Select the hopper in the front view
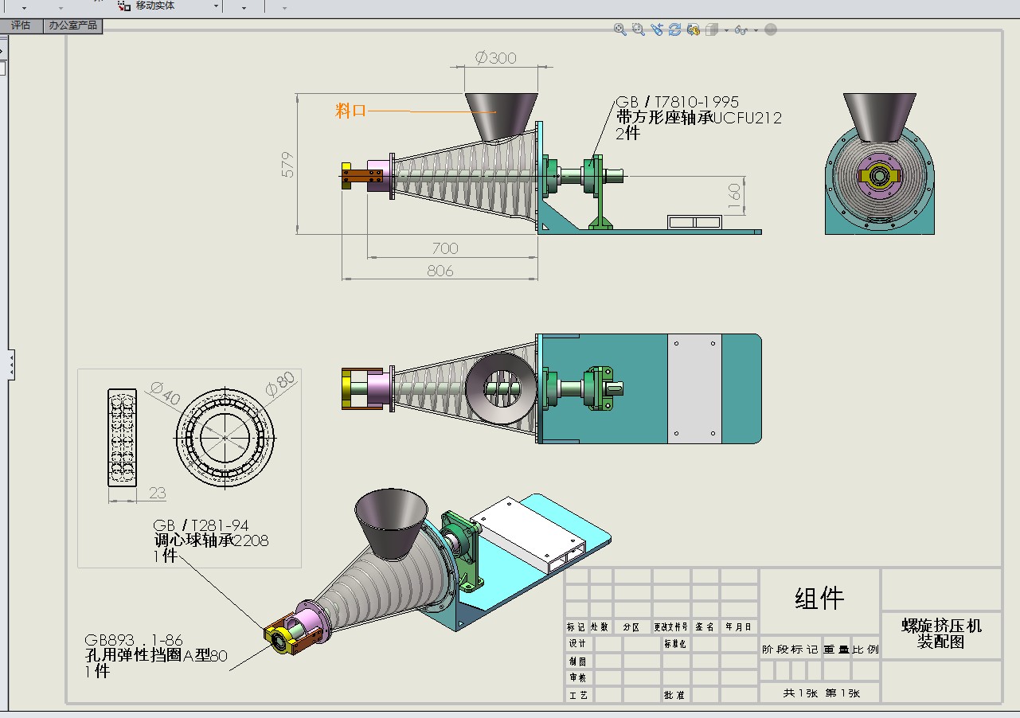Viewport: 1020px width, 718px height. (502, 117)
